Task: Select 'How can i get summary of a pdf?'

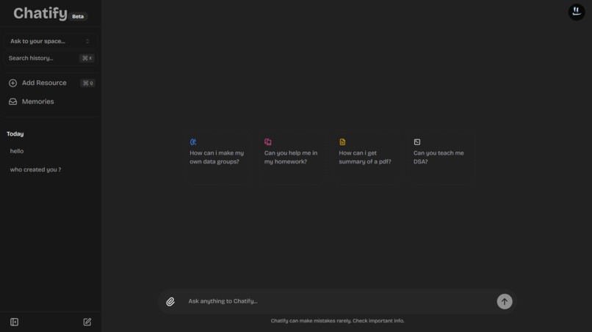Action: (x=367, y=157)
